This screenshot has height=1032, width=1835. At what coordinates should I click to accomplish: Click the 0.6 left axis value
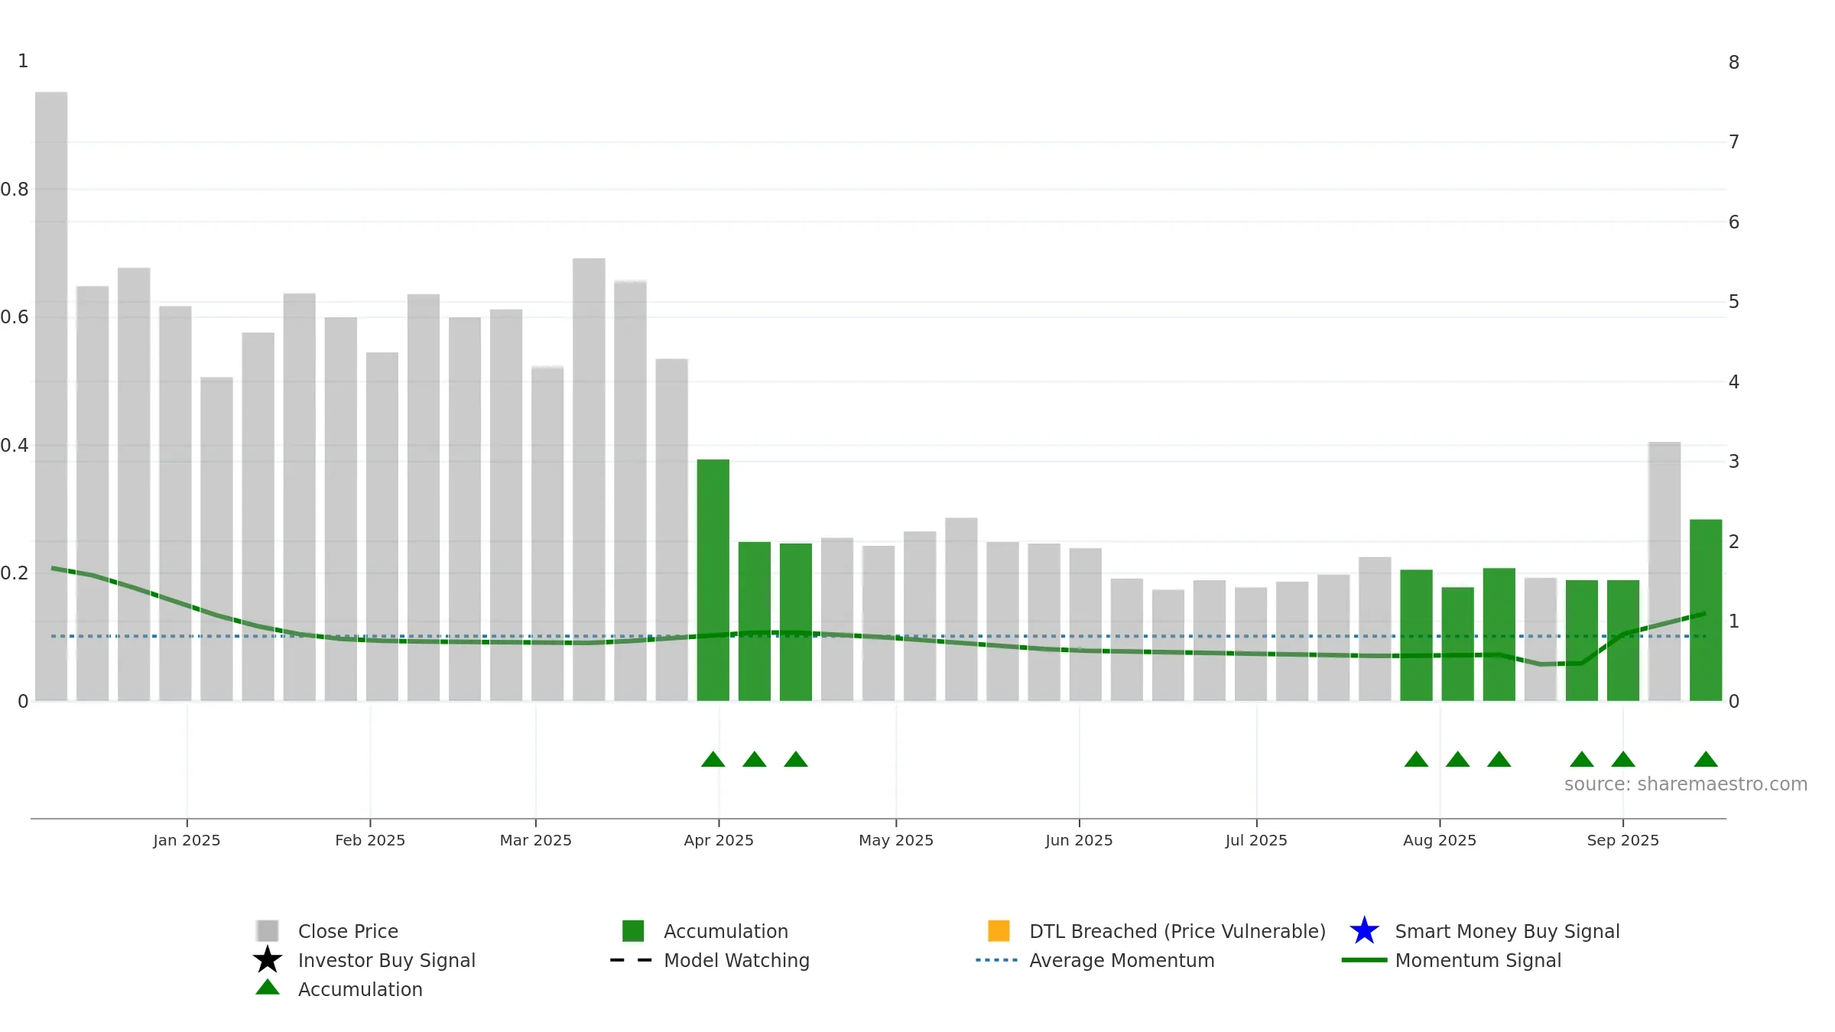pos(15,317)
